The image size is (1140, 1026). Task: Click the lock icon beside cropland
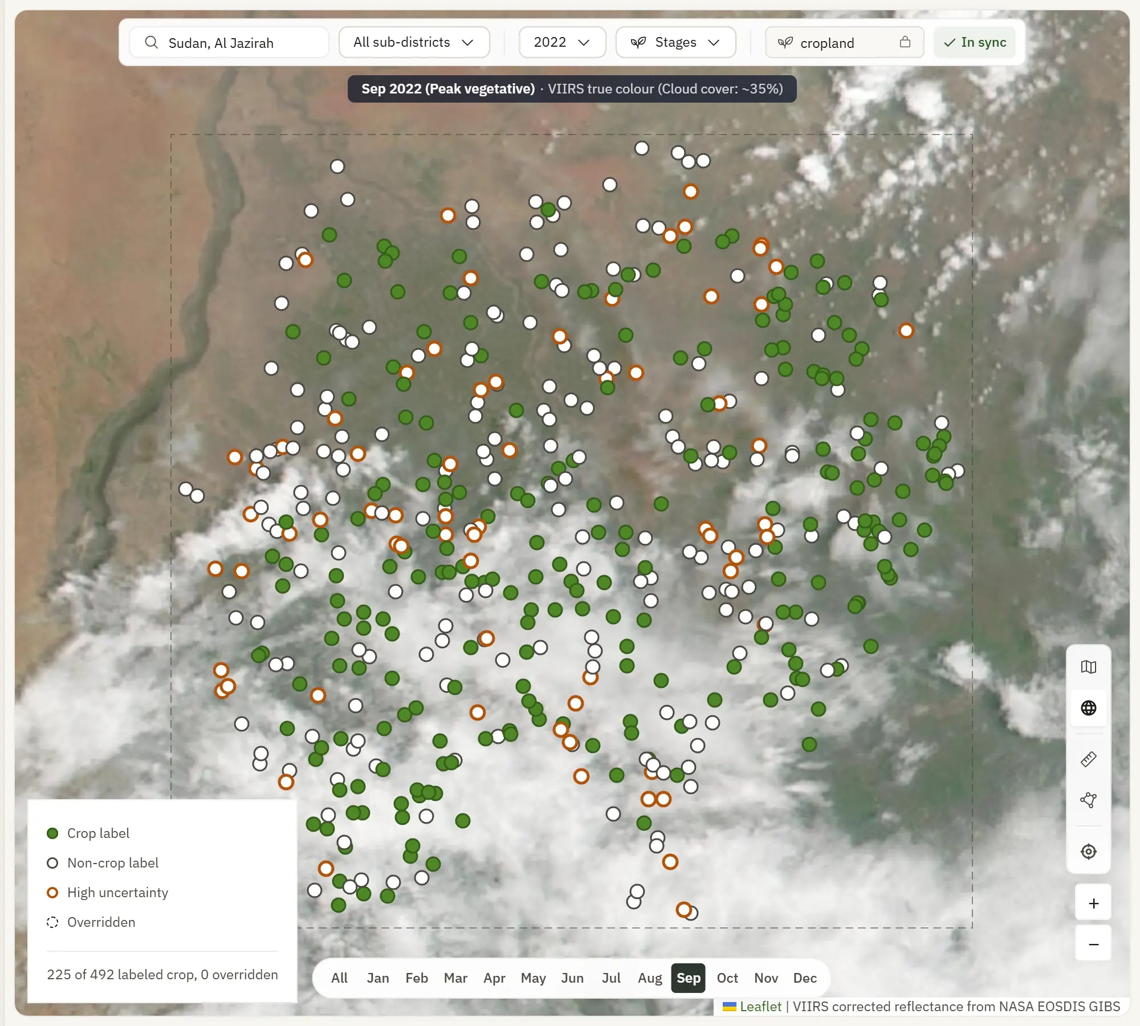(x=905, y=42)
